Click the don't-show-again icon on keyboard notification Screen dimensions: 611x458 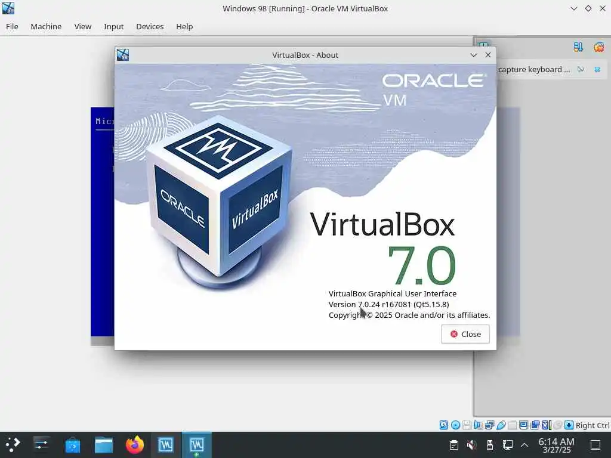pyautogui.click(x=581, y=69)
